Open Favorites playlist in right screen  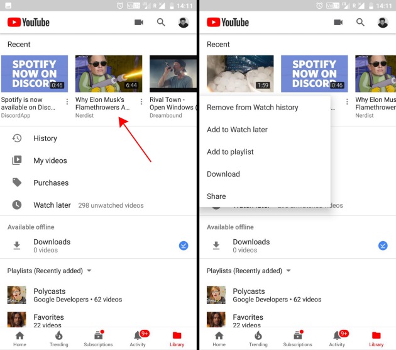pyautogui.click(x=298, y=320)
